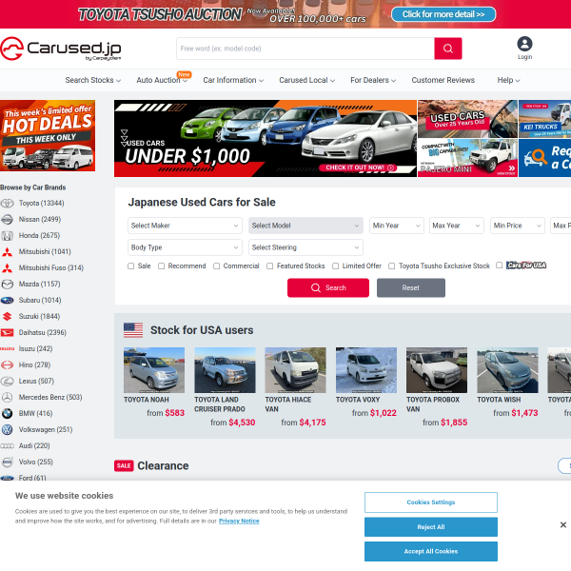Open the Used Cars Under $1,000 banner

click(266, 139)
